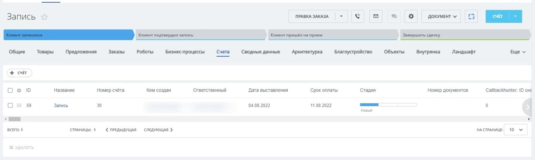Expand the ПРАВКА ЗАКАЗА dropdown arrow
535x160 pixels.
tap(341, 16)
